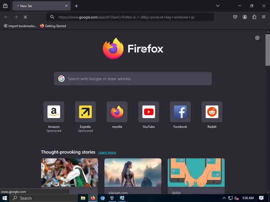The image size is (270, 202).
Task: Close the New Tab tab
Action: (x=66, y=6)
